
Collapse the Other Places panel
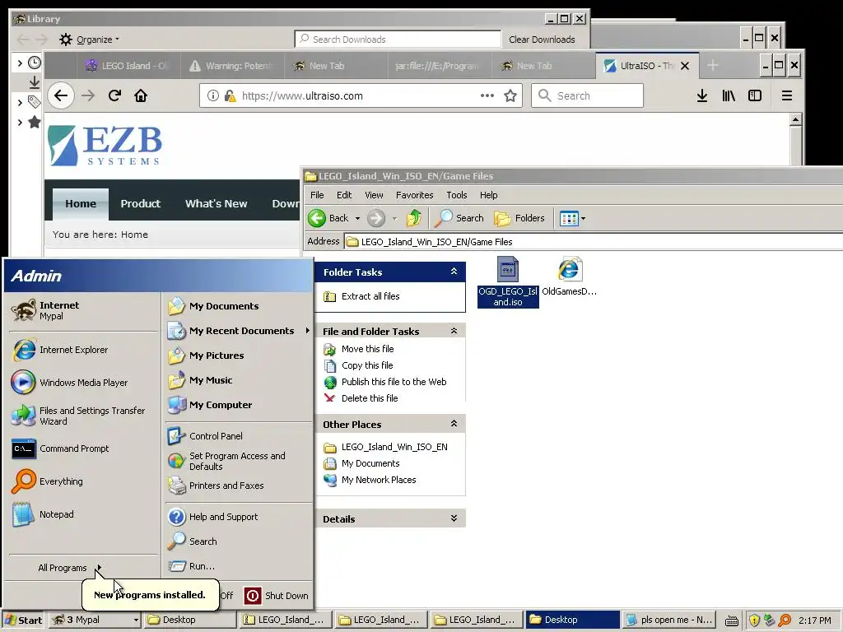tap(454, 424)
